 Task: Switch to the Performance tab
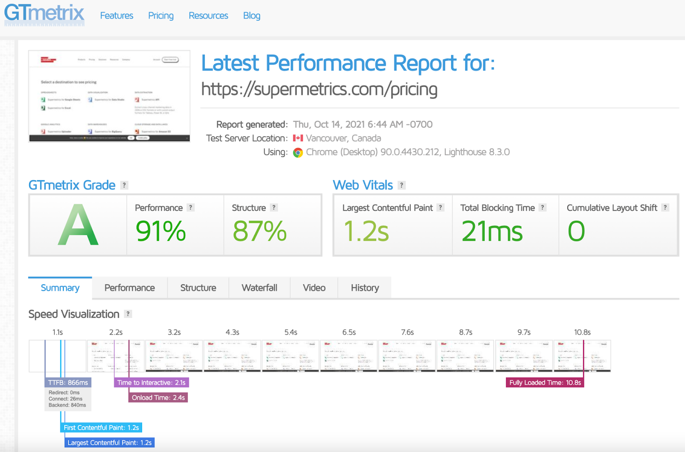point(130,288)
